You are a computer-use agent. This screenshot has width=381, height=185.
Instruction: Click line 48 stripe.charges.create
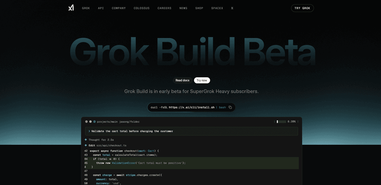127,175
